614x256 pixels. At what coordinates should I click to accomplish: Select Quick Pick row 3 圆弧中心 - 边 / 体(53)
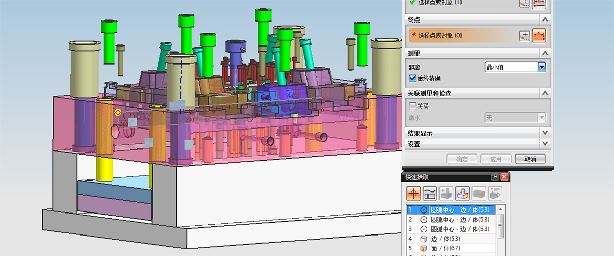click(451, 229)
